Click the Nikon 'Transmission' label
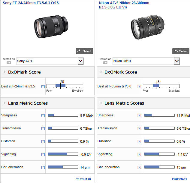 tap(107, 128)
